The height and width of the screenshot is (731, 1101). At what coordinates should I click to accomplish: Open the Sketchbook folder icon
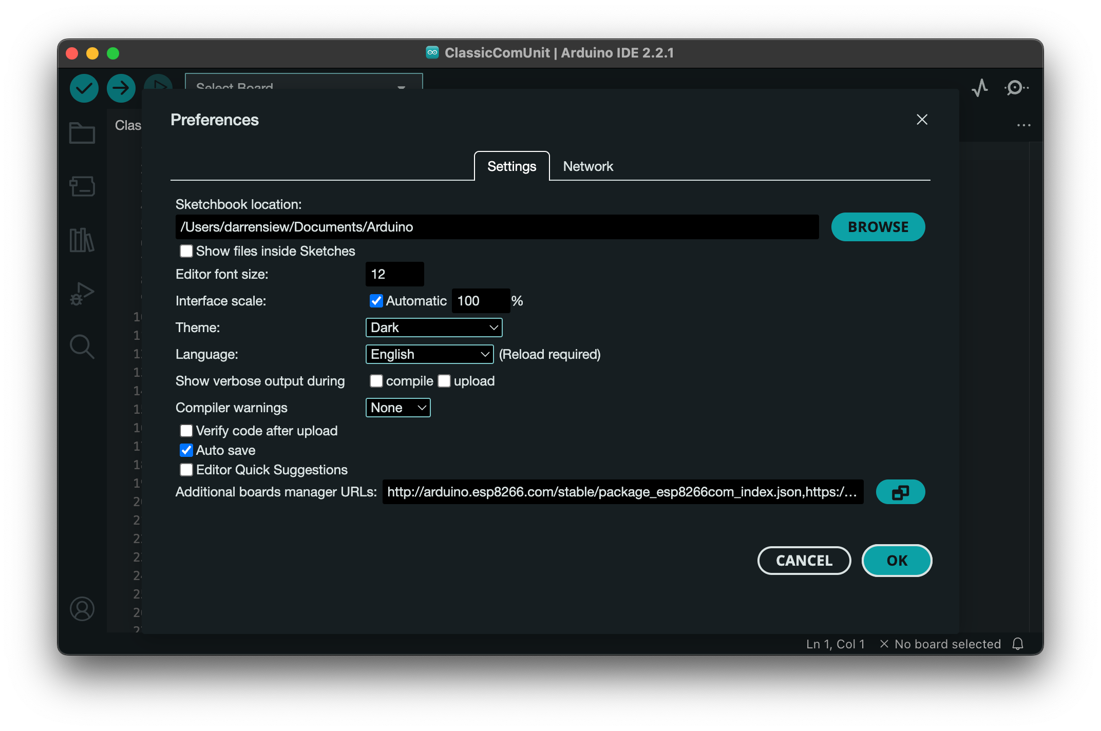(82, 133)
